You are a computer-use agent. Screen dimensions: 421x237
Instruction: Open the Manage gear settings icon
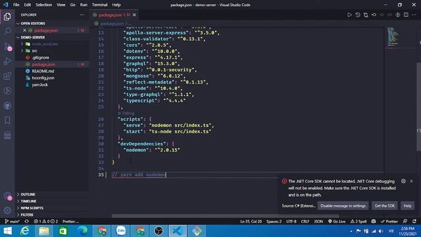[7, 211]
